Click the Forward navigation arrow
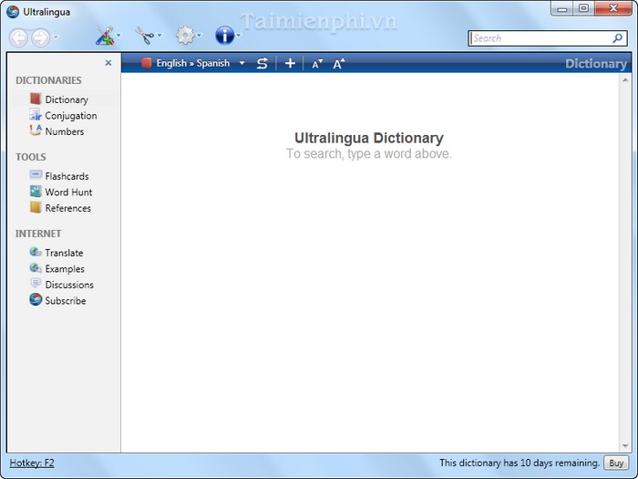The width and height of the screenshot is (638, 479). tap(41, 38)
